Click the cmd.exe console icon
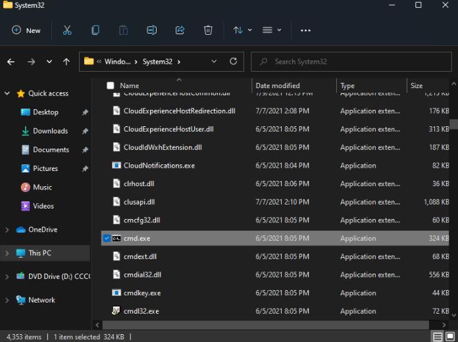 [x=116, y=238]
